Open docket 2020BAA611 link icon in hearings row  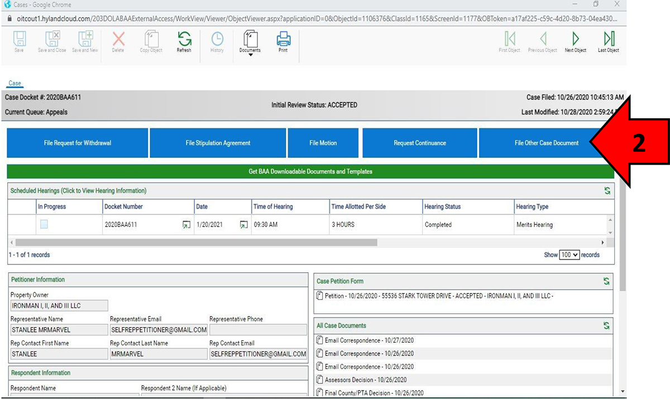click(x=186, y=225)
